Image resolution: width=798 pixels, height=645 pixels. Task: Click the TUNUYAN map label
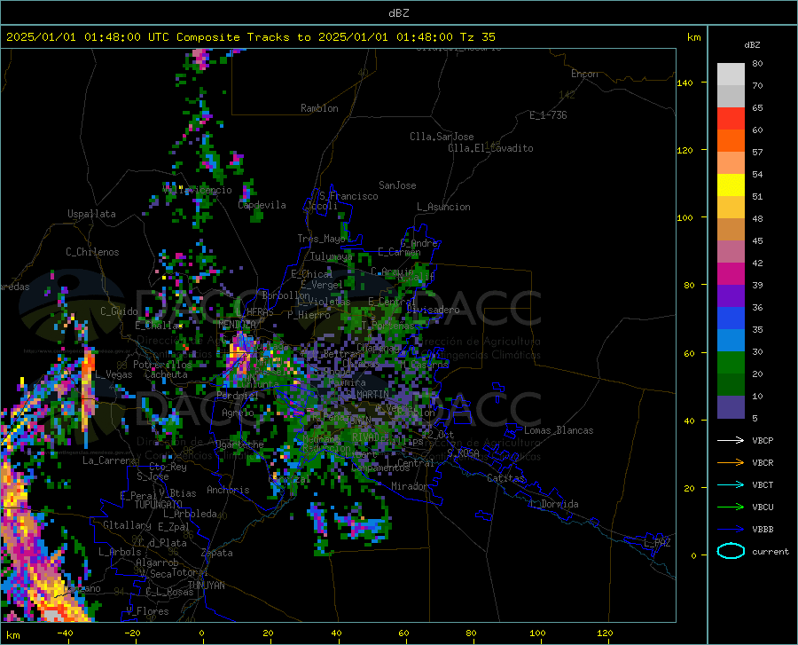[x=206, y=586]
